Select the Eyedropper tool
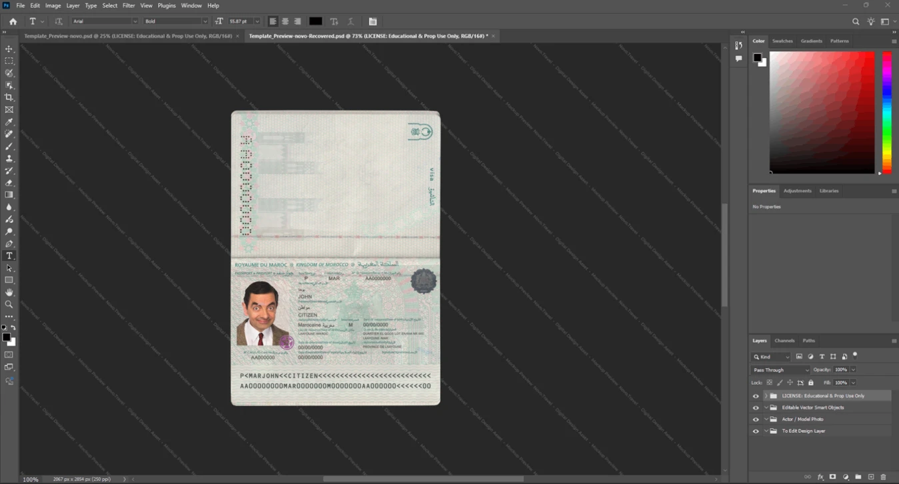The width and height of the screenshot is (899, 484). 9,122
